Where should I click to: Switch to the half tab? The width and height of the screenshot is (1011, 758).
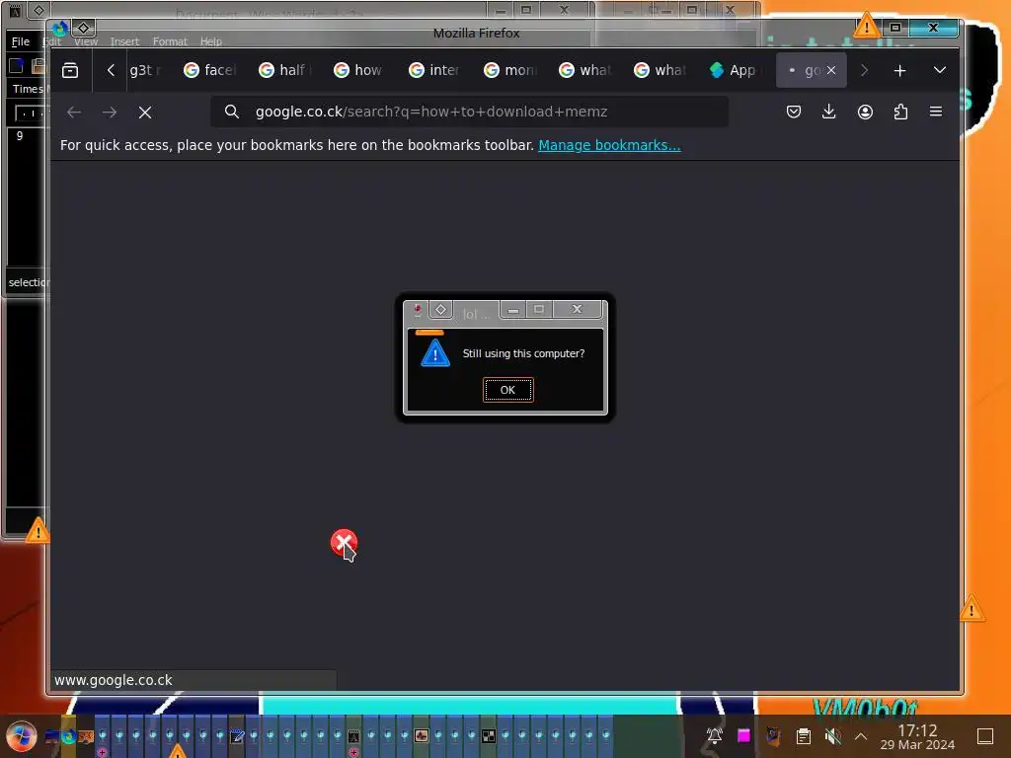coord(285,70)
